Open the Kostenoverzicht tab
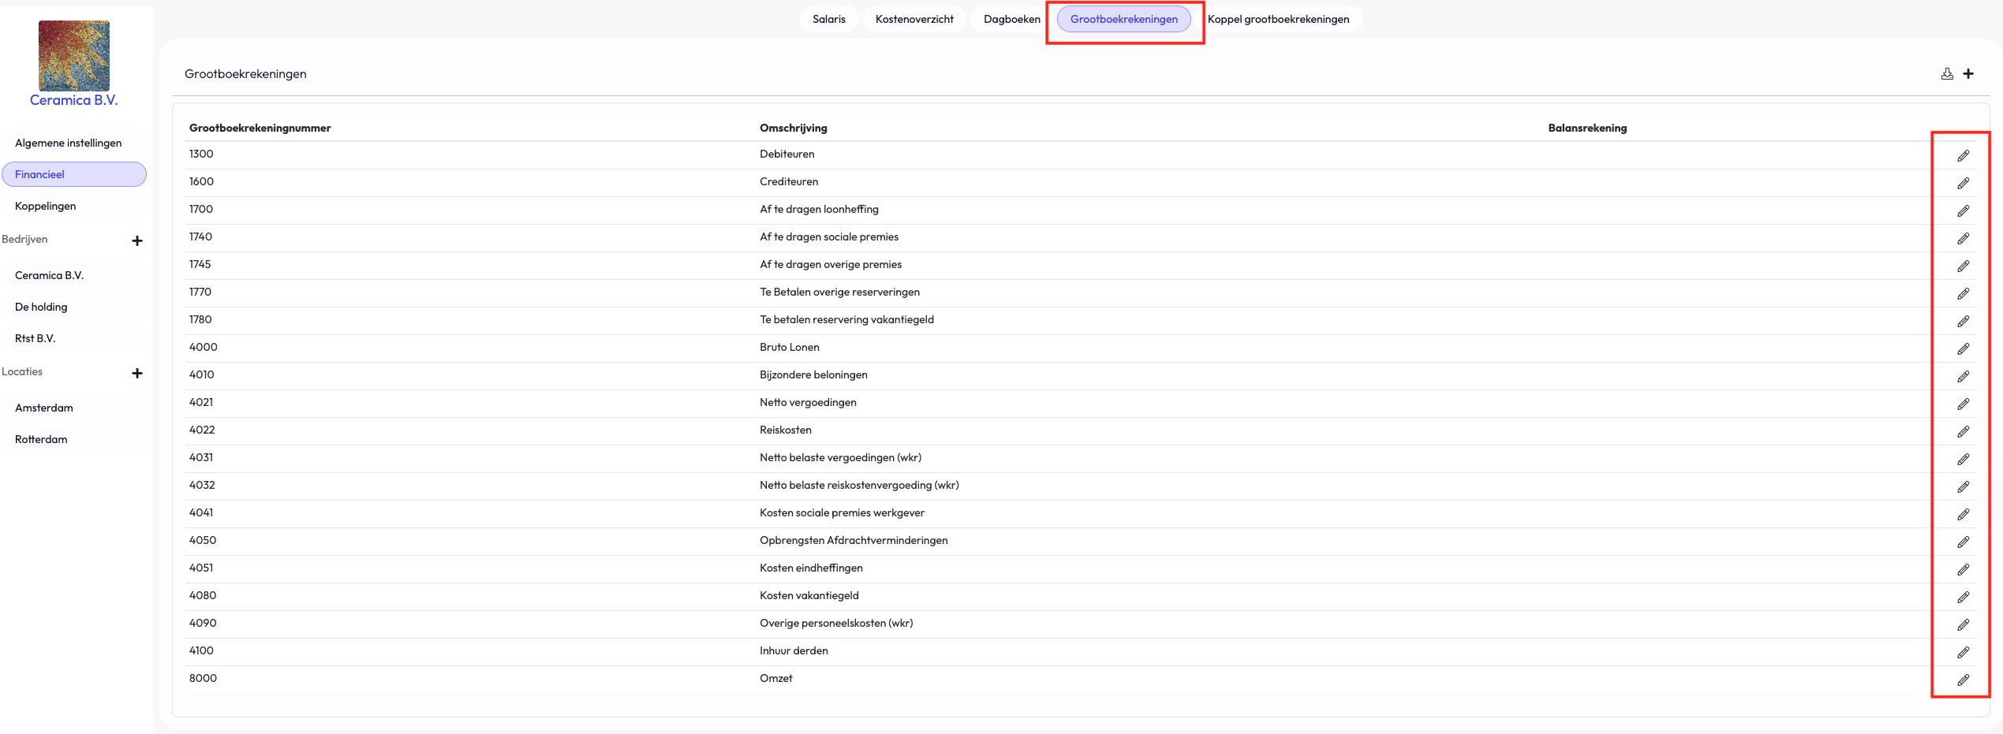Viewport: 2003px width, 734px height. coord(914,19)
